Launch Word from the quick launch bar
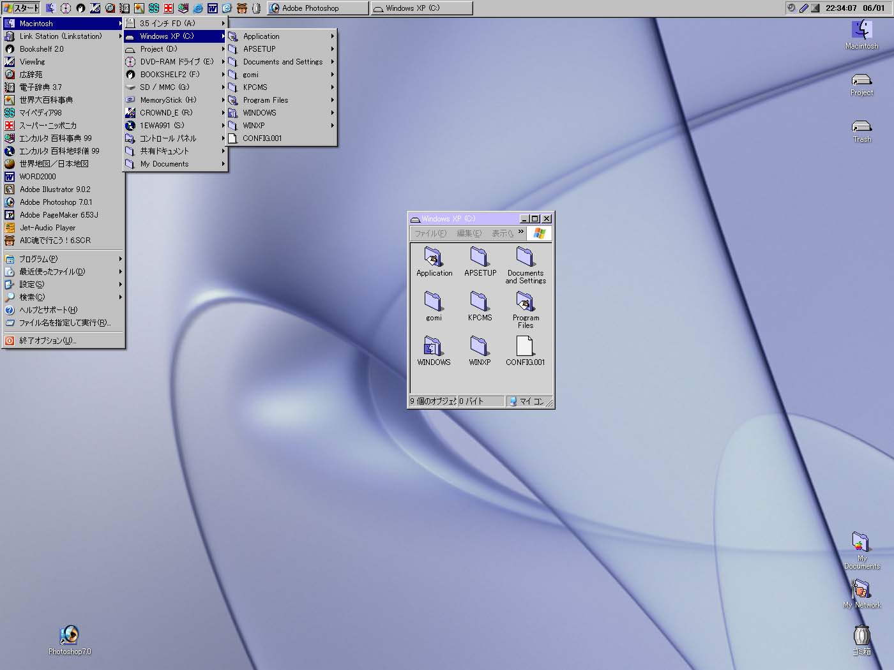 point(213,8)
